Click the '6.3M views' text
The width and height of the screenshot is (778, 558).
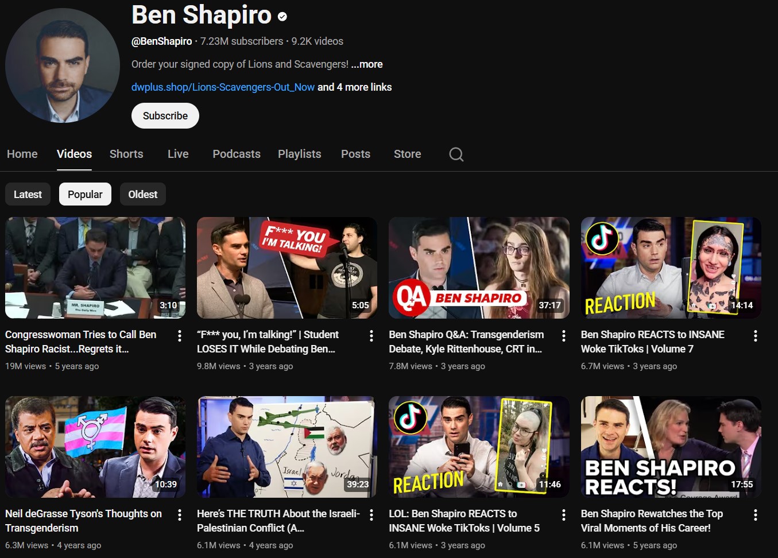[x=27, y=545]
